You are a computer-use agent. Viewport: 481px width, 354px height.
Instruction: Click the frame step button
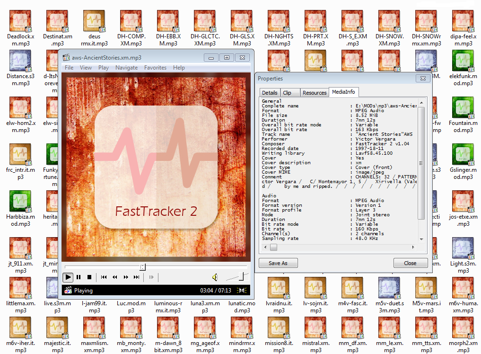[x=151, y=277]
